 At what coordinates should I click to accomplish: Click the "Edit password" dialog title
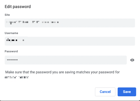coord(18,7)
